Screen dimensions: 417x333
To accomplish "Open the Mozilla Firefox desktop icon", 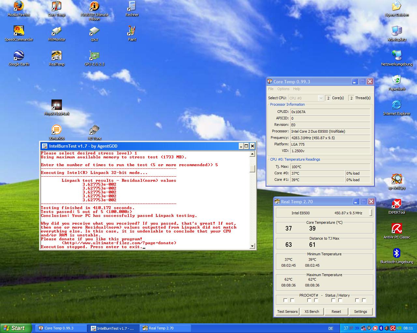I will (x=19, y=9).
